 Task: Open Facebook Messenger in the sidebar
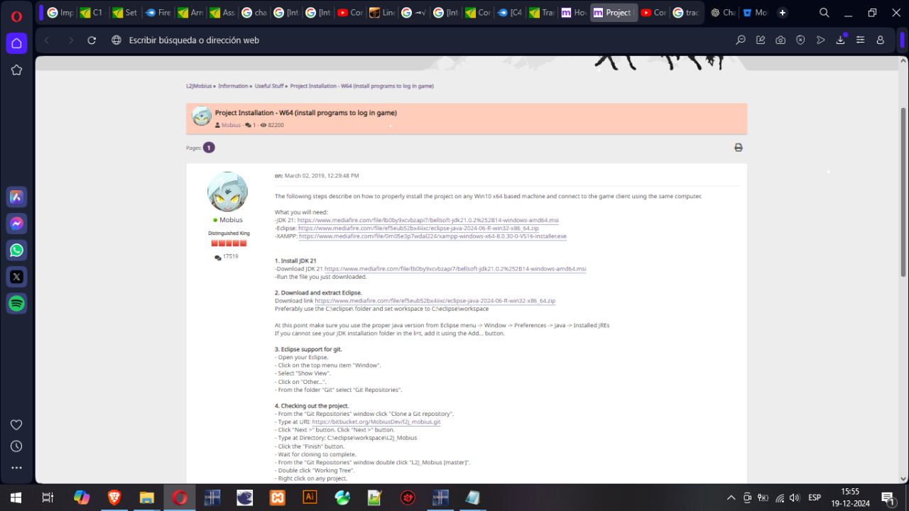click(16, 223)
